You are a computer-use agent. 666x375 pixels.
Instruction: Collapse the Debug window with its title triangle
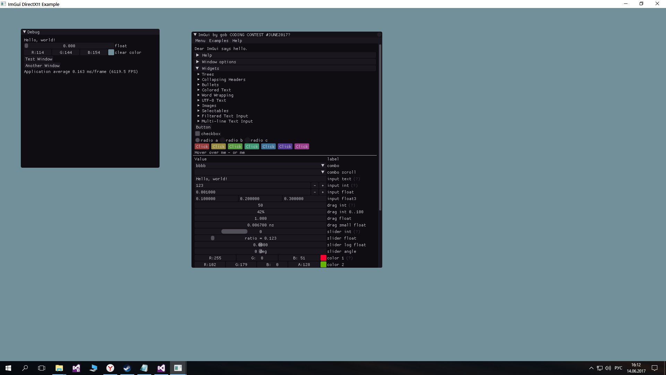coord(25,32)
